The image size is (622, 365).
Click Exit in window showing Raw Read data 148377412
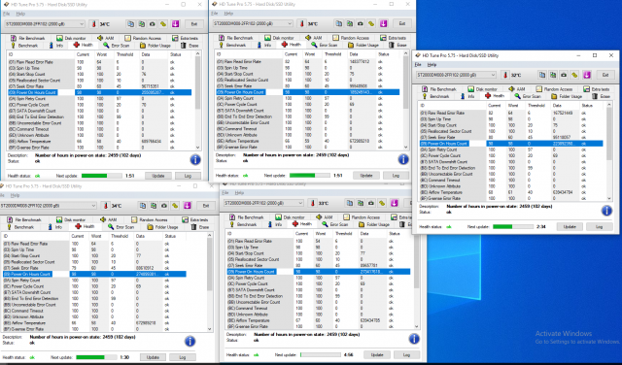pyautogui.click(x=402, y=23)
